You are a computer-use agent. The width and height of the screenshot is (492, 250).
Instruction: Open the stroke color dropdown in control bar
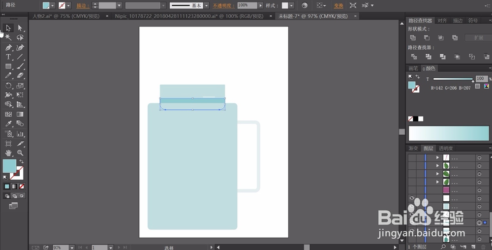pyautogui.click(x=68, y=5)
